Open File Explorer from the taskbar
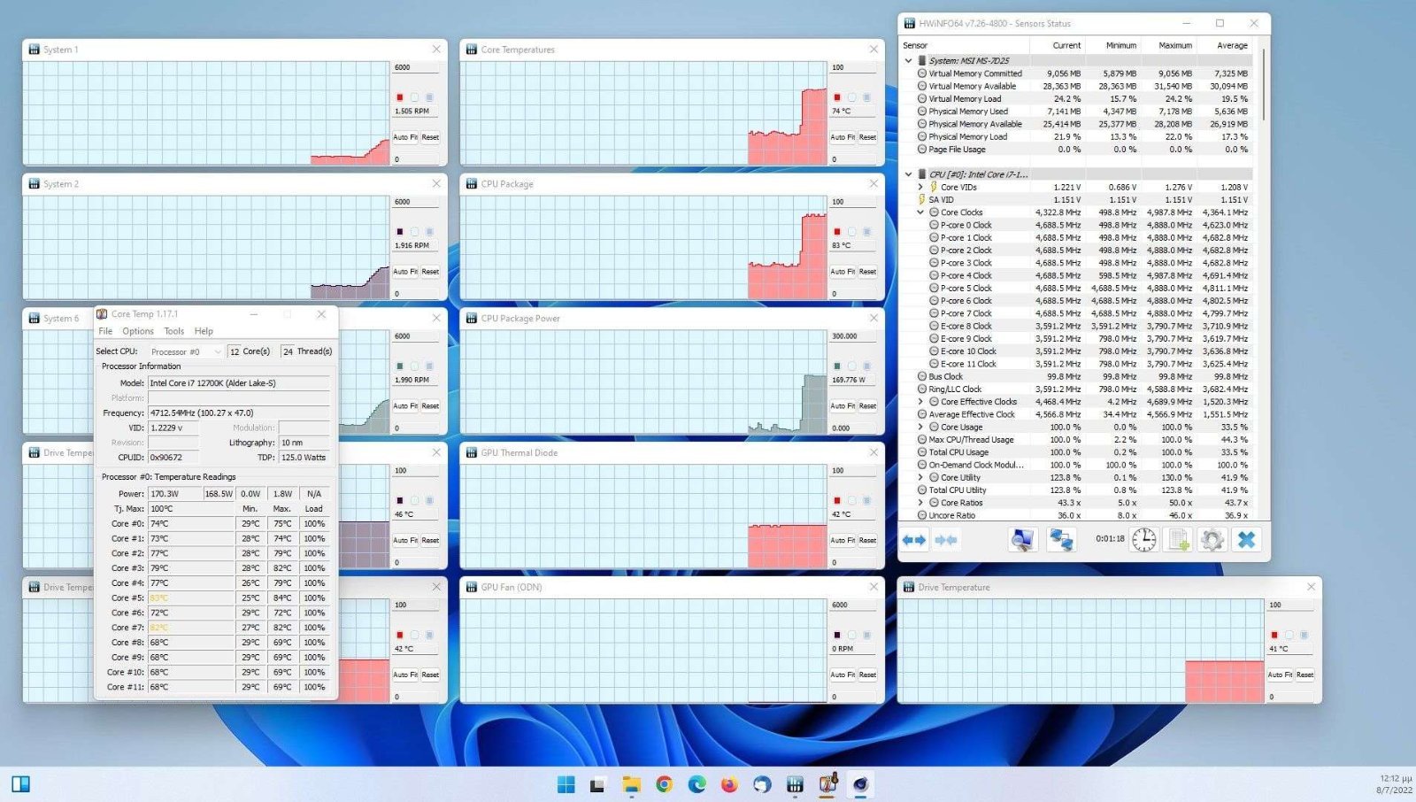This screenshot has height=802, width=1416. [x=631, y=784]
